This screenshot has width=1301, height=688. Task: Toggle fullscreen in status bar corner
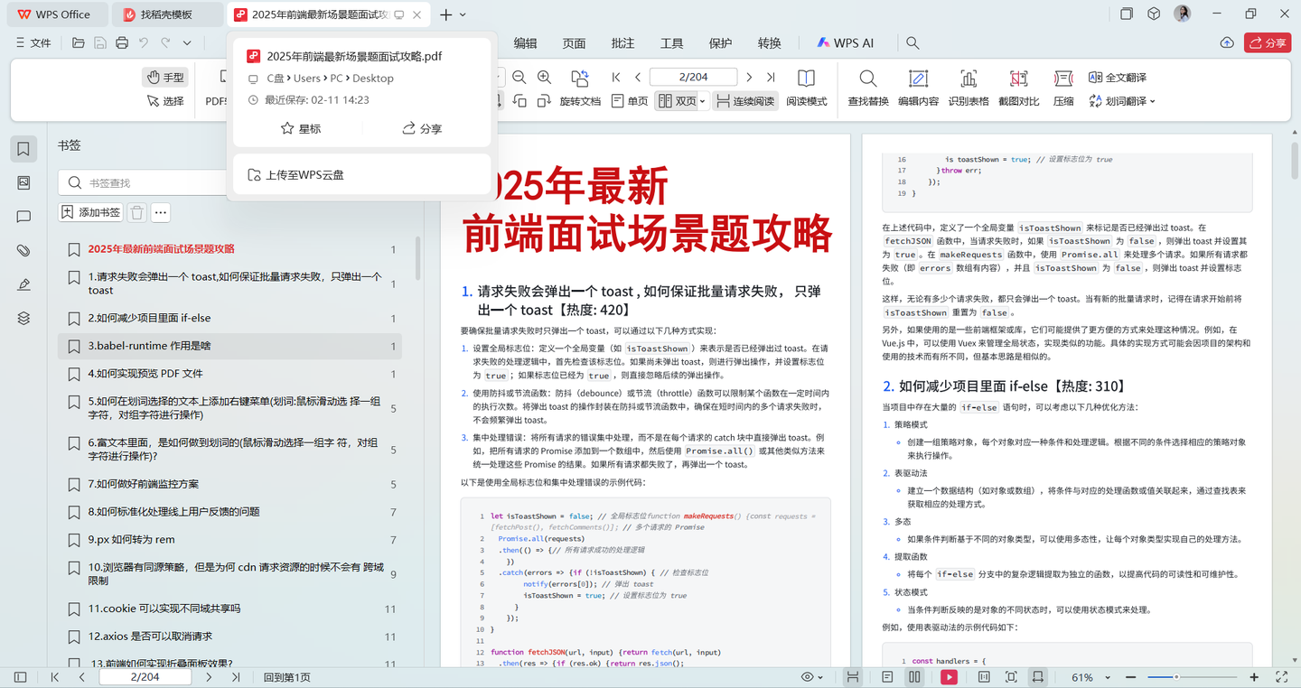pyautogui.click(x=1281, y=676)
